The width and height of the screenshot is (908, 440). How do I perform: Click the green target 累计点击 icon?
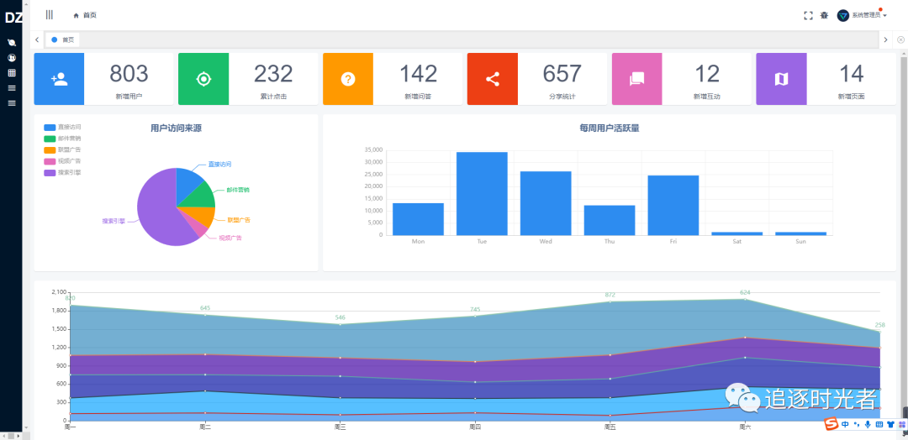(x=203, y=79)
